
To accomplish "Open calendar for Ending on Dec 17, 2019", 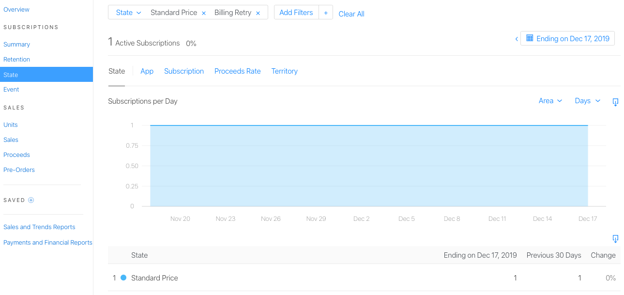I will point(567,39).
